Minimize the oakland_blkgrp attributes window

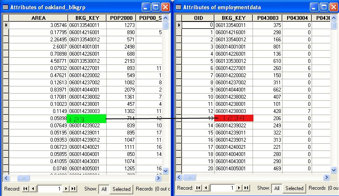145,7
